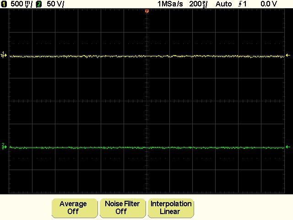Click the 0.0 V trigger level readout

269,4
